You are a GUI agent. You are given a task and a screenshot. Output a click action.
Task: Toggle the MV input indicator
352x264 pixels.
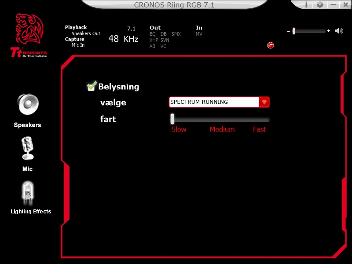(199, 34)
